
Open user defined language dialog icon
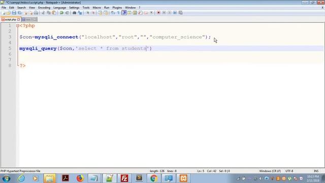coord(129,13)
